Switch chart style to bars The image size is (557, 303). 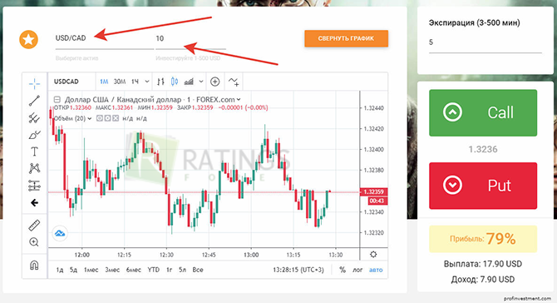point(160,82)
